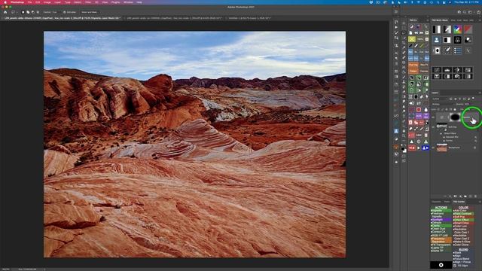Open the Apple menu

pyautogui.click(x=5, y=2)
